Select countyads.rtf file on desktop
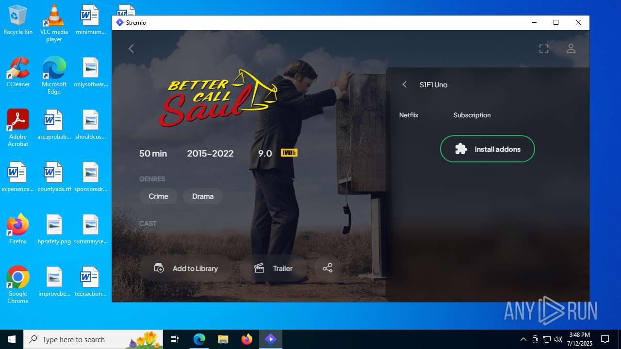This screenshot has height=349, width=621. coord(54,177)
